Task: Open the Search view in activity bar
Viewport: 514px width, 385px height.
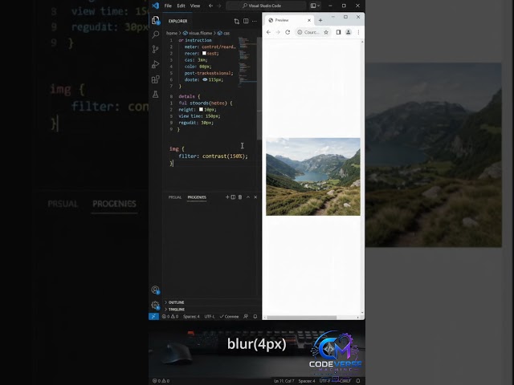Action: pyautogui.click(x=156, y=34)
